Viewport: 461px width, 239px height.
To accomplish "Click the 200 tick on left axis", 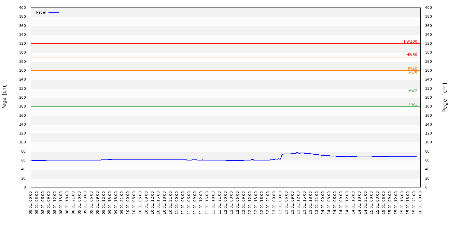I will click(22, 97).
